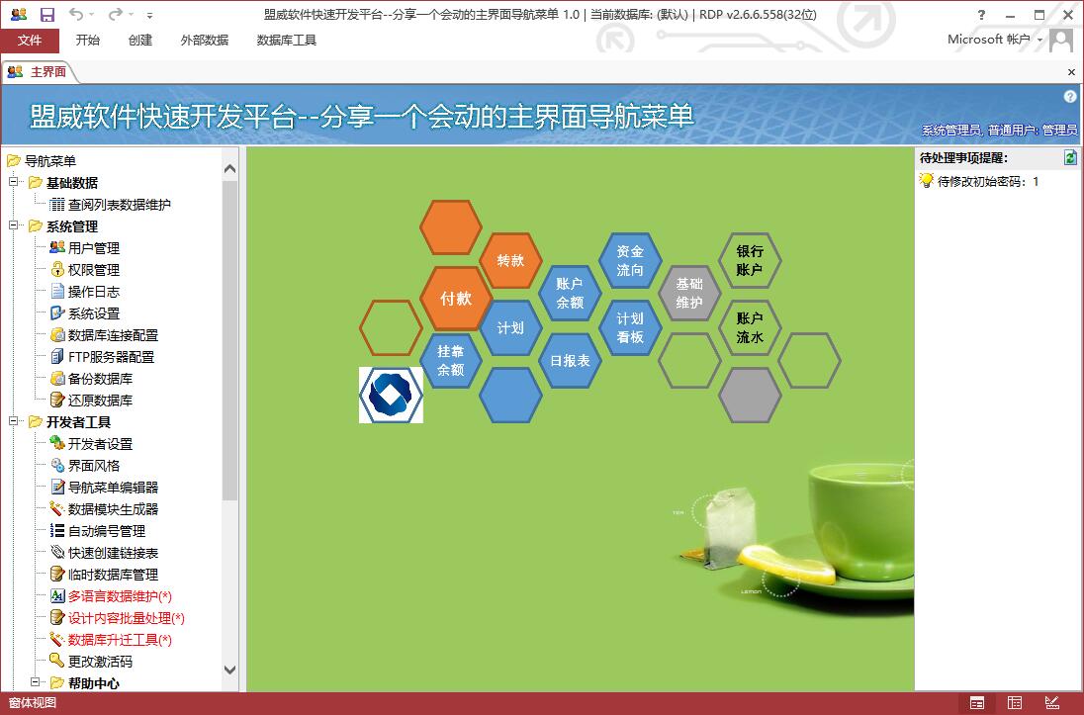The width and height of the screenshot is (1084, 715).
Task: Click the blue help icon in banner
Action: pos(1070,97)
